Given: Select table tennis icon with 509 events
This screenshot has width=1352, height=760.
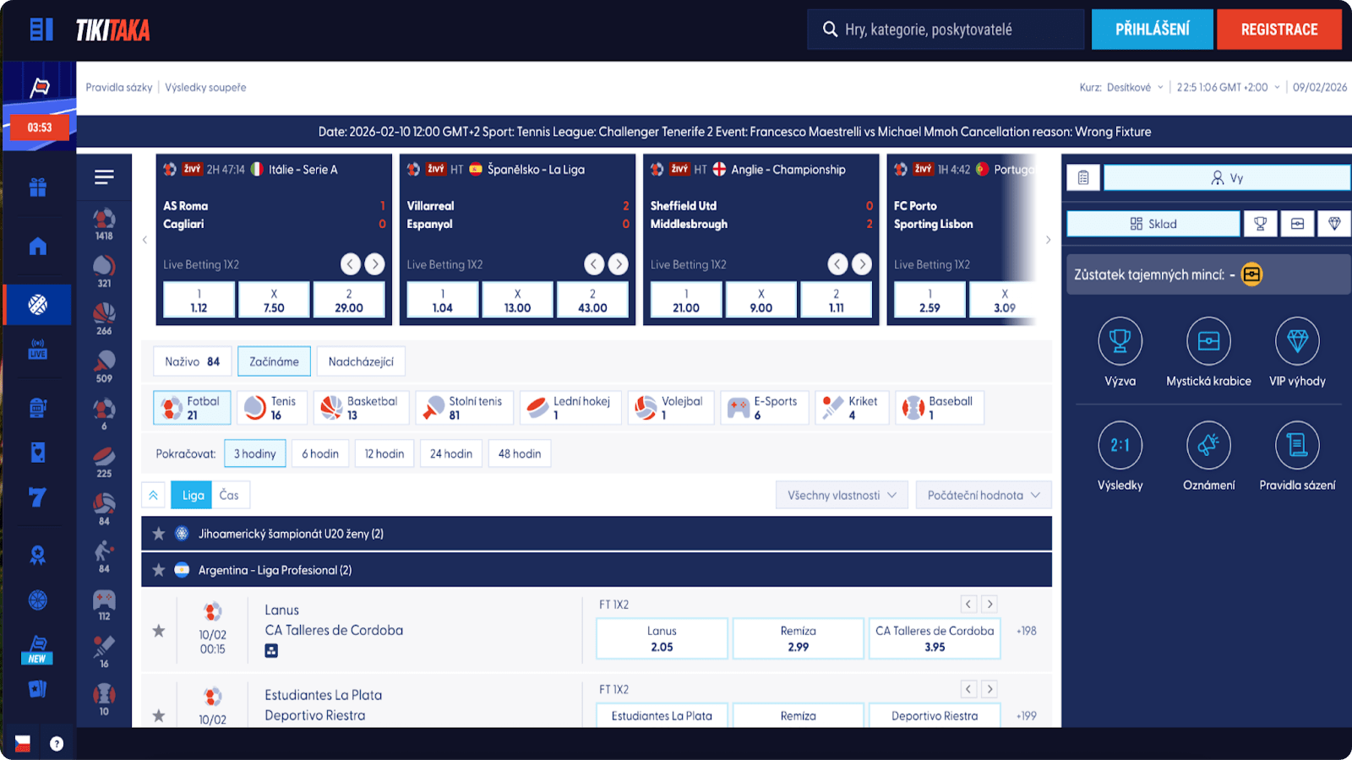Looking at the screenshot, I should pos(104,366).
